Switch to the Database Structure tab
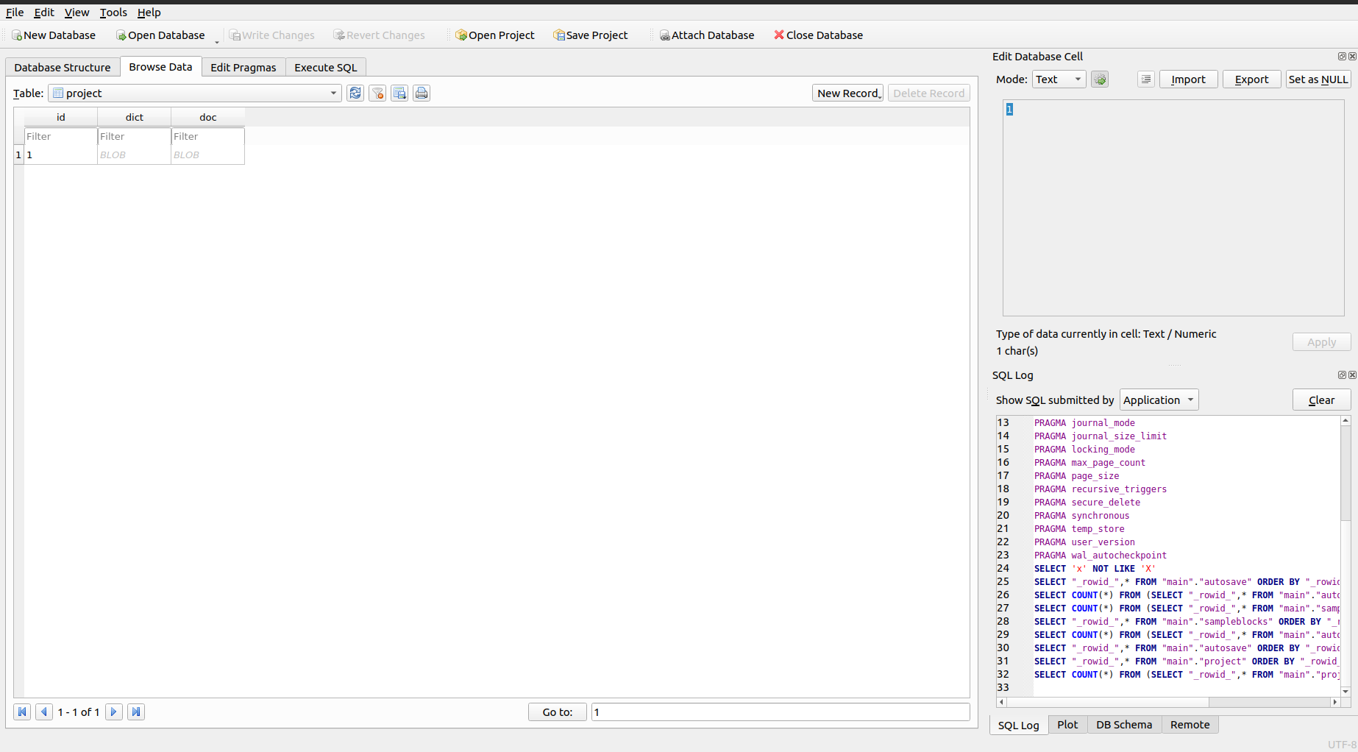The height and width of the screenshot is (752, 1358). coord(63,68)
